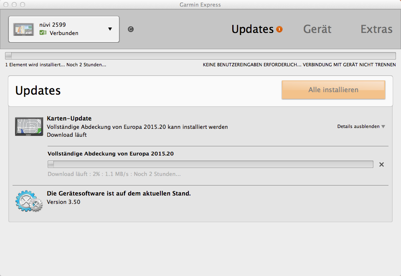Screen dimensions: 401x276
Task: Click the window zoom button in title bar
Action: pos(22,5)
